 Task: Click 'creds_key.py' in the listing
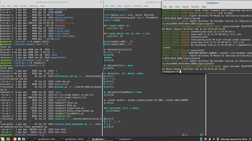point(62,81)
